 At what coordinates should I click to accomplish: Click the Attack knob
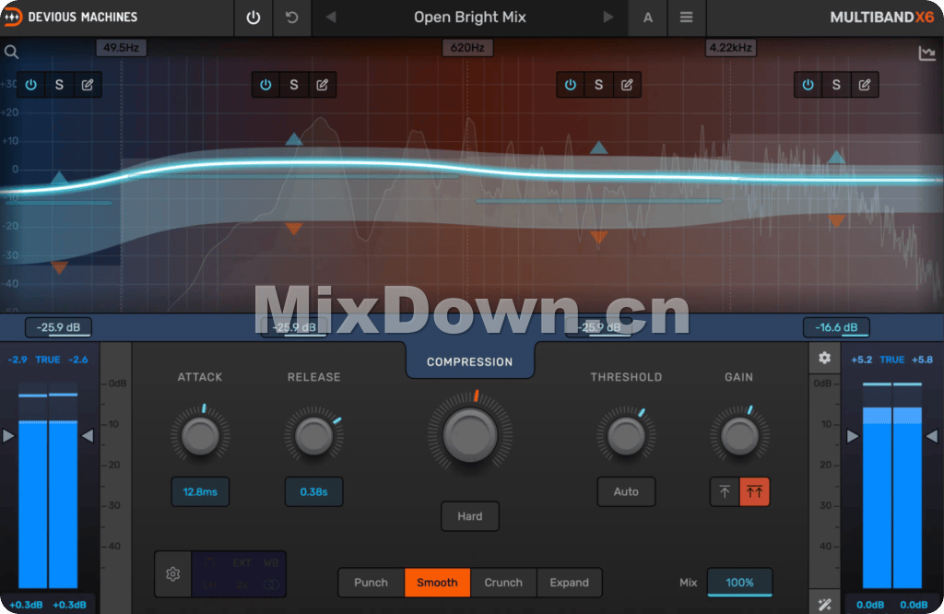point(200,436)
